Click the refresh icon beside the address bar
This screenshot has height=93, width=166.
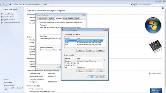[134, 5]
